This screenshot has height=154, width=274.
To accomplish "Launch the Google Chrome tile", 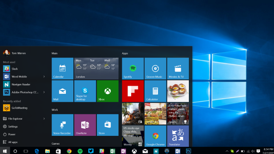I will pyautogui.click(x=155, y=136).
